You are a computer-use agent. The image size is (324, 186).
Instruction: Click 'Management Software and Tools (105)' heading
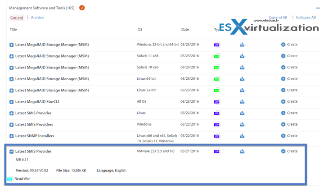[x=42, y=8]
